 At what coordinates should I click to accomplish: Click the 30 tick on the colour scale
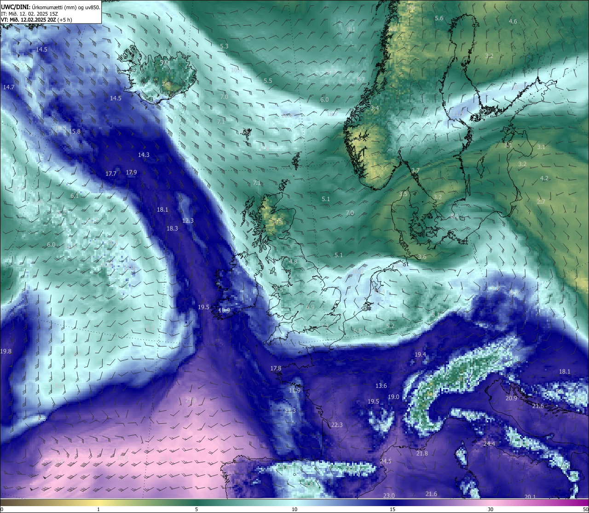[491, 509]
